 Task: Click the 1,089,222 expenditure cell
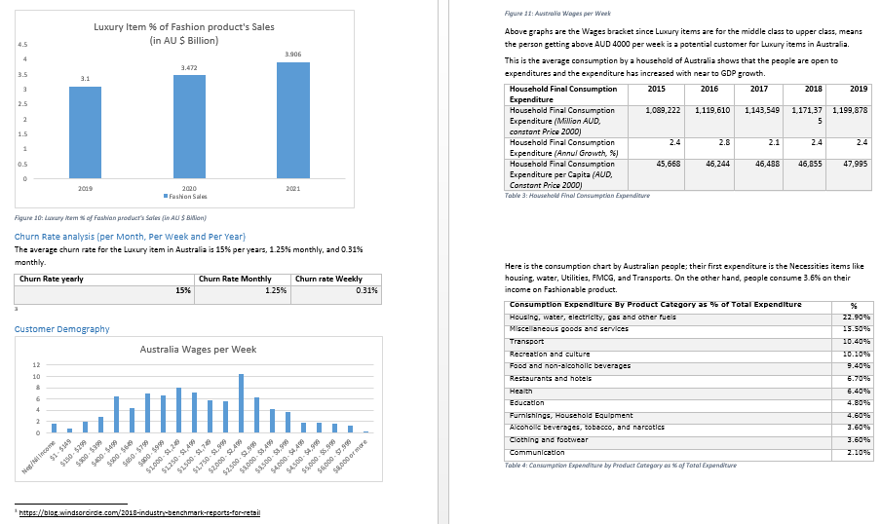click(x=662, y=110)
